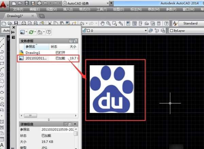Click Plot printer icon in quick access toolbar
The image size is (204, 149).
tap(39, 3)
